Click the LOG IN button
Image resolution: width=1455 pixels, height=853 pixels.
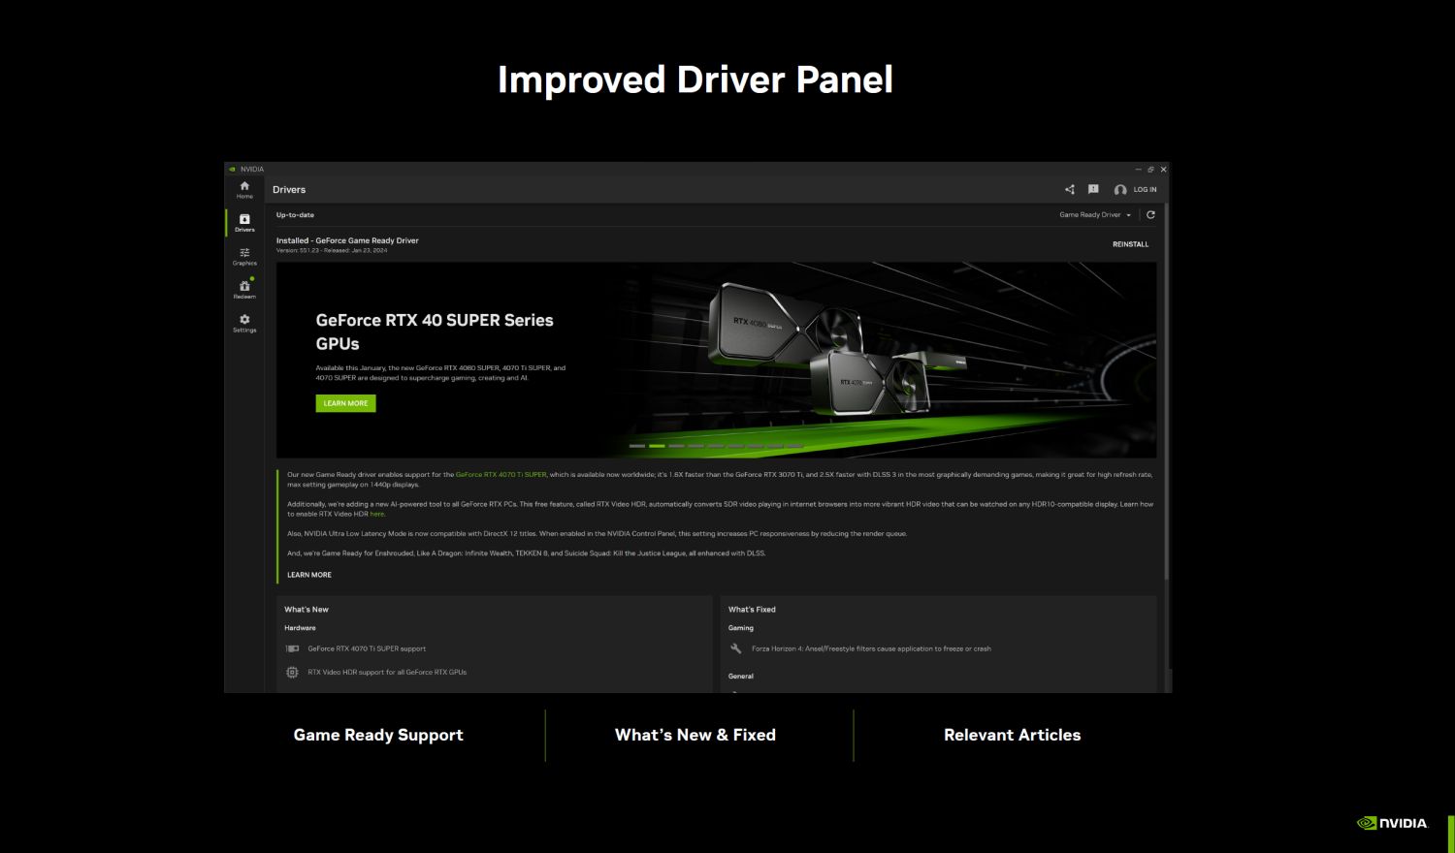click(1145, 190)
